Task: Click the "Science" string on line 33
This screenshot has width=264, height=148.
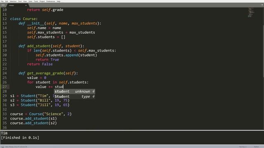Action: point(54,114)
